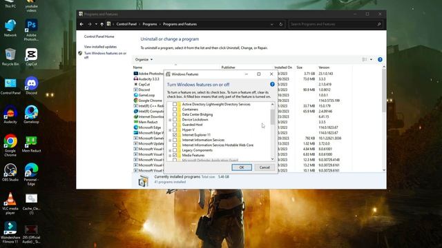Click the features list scroll down arrow
442x248 pixels.
click(x=272, y=159)
